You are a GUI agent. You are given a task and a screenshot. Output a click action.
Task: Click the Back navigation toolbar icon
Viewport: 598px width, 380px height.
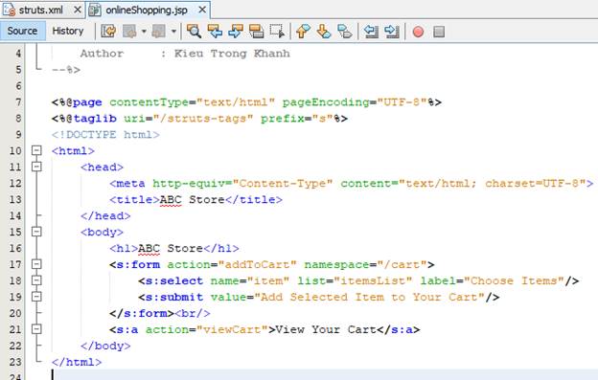(x=129, y=32)
